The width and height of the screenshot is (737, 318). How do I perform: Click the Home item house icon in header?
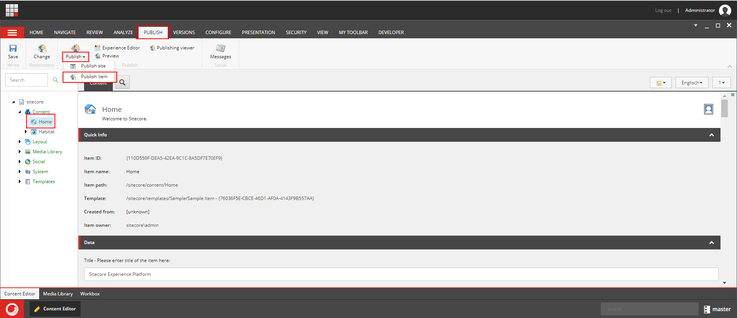(x=90, y=110)
